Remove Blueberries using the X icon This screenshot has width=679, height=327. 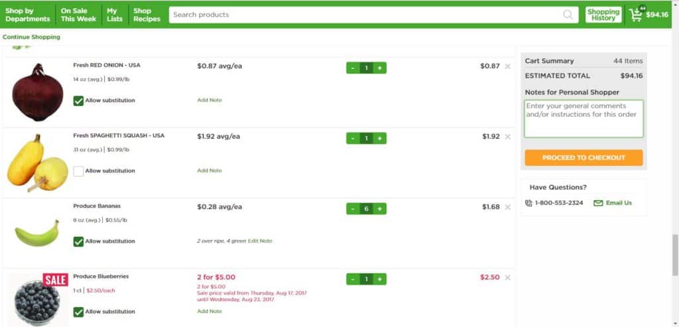tap(508, 277)
